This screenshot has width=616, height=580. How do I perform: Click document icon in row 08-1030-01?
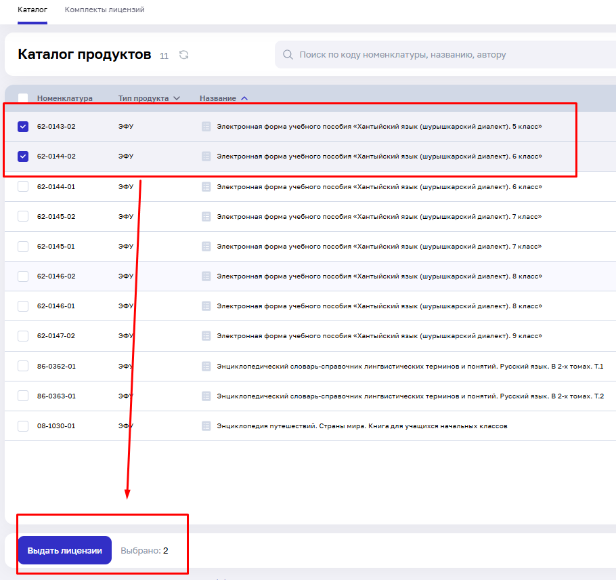[x=206, y=426]
